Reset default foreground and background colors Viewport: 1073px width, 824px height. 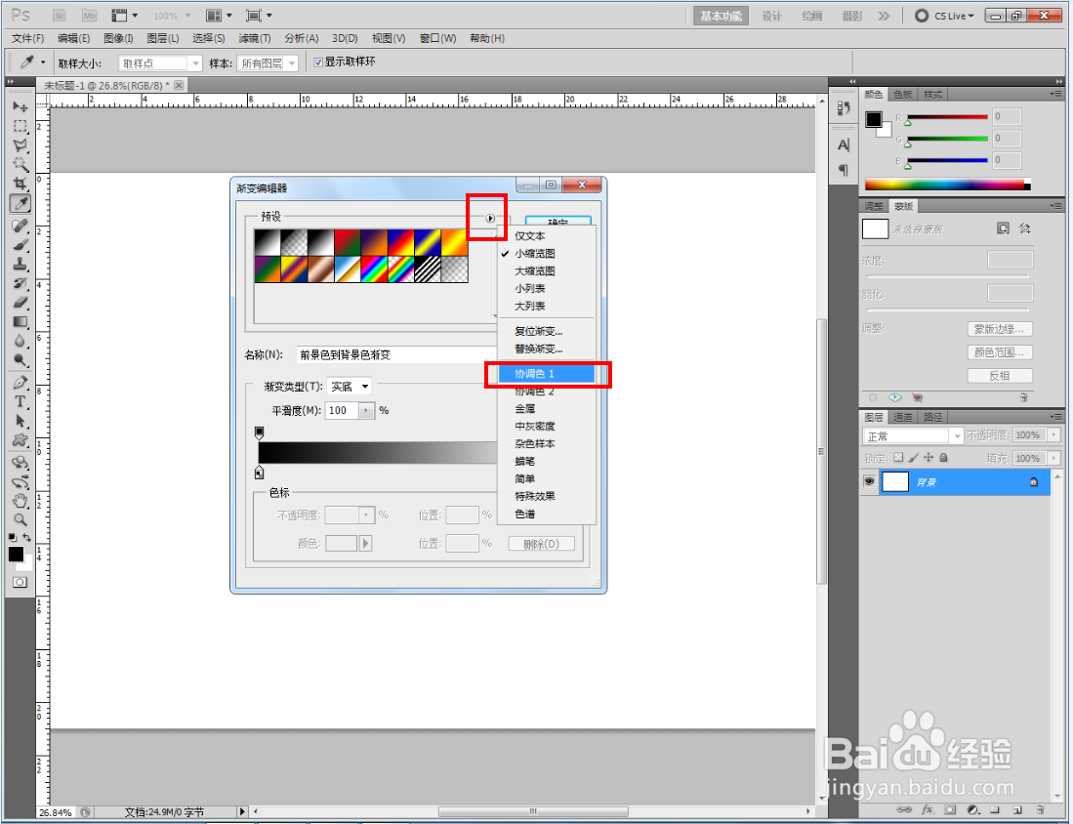13,538
